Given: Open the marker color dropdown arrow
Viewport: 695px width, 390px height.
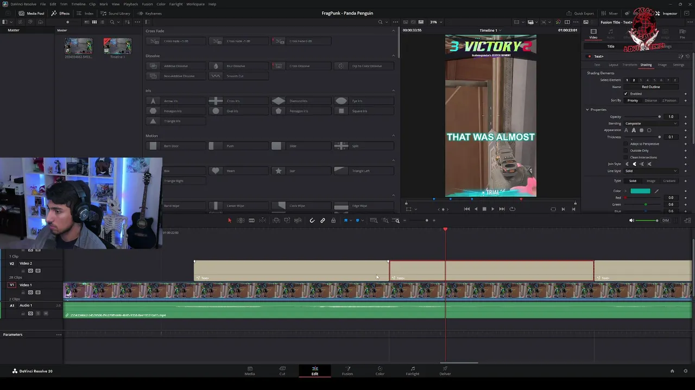Looking at the screenshot, I should tap(362, 220).
